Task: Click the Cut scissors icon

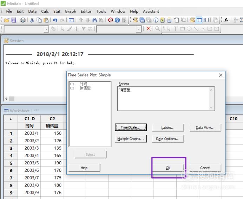Action: [x=32, y=20]
